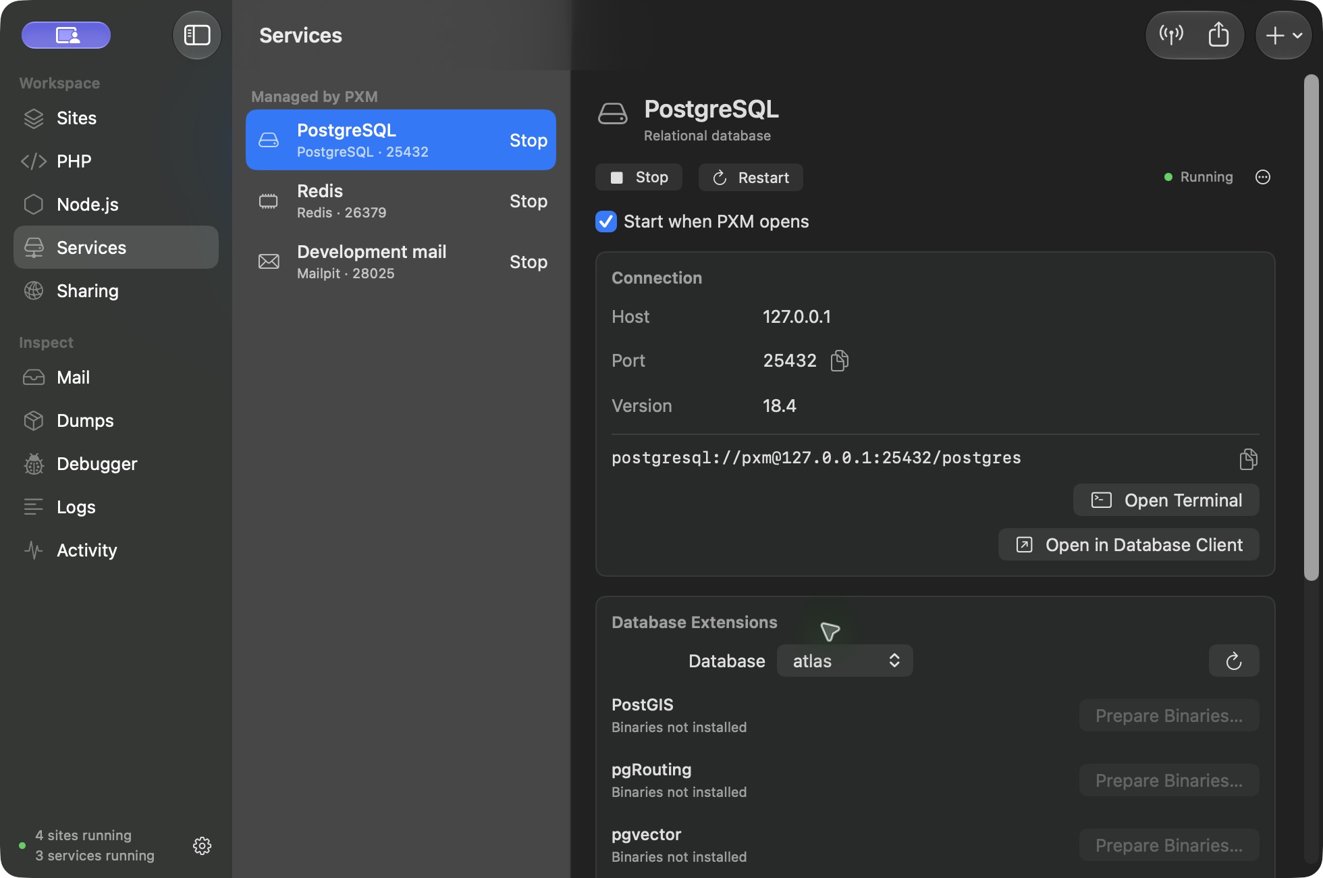Copy the postgresql connection string
The height and width of the screenshot is (878, 1323).
point(1248,459)
